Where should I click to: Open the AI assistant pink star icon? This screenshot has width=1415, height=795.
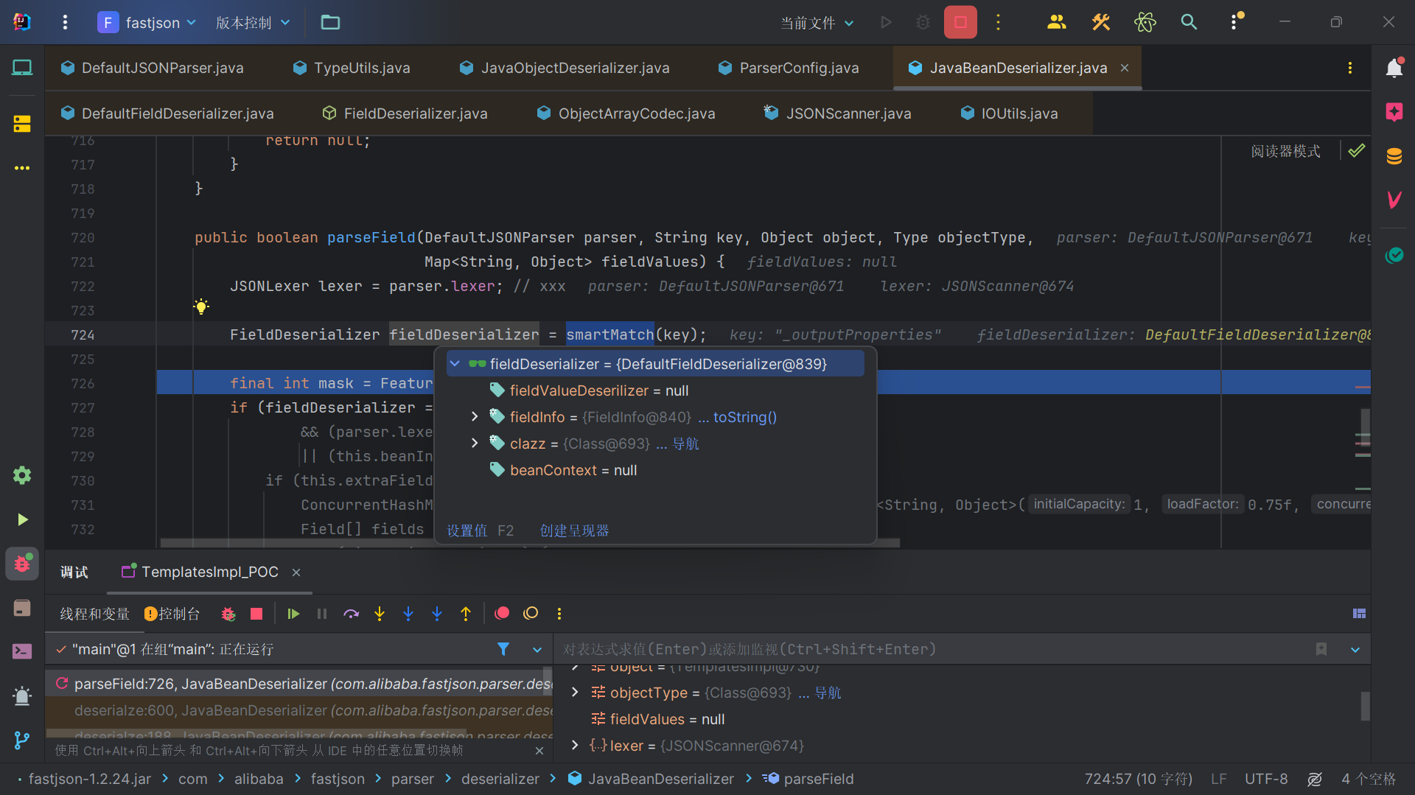tap(1394, 112)
